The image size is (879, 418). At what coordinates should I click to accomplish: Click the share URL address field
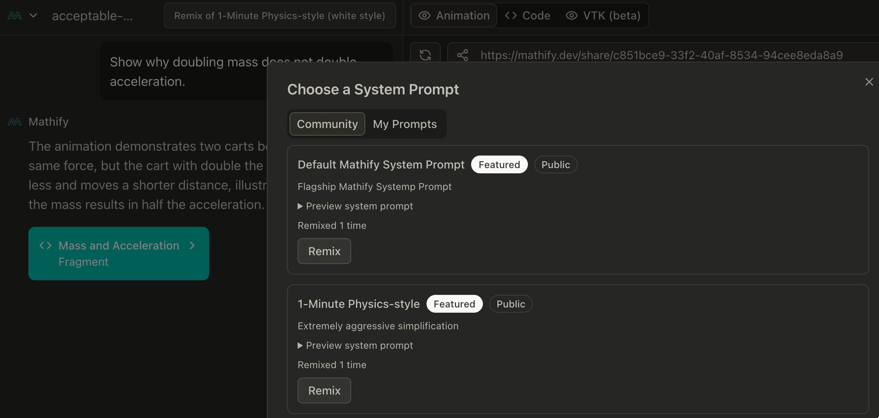(661, 55)
